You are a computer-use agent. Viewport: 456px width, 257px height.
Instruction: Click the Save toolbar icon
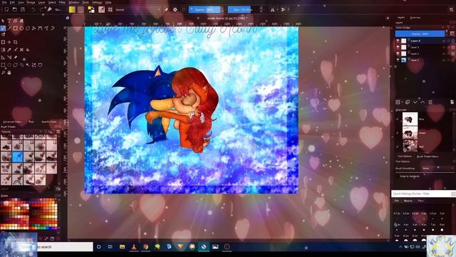[23, 9]
